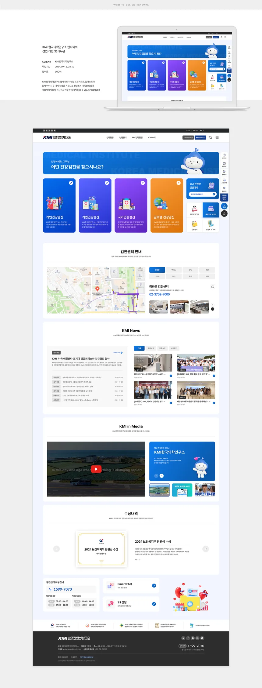
Task: Open the 1:1 상담 arrow icon
Action: point(154,604)
